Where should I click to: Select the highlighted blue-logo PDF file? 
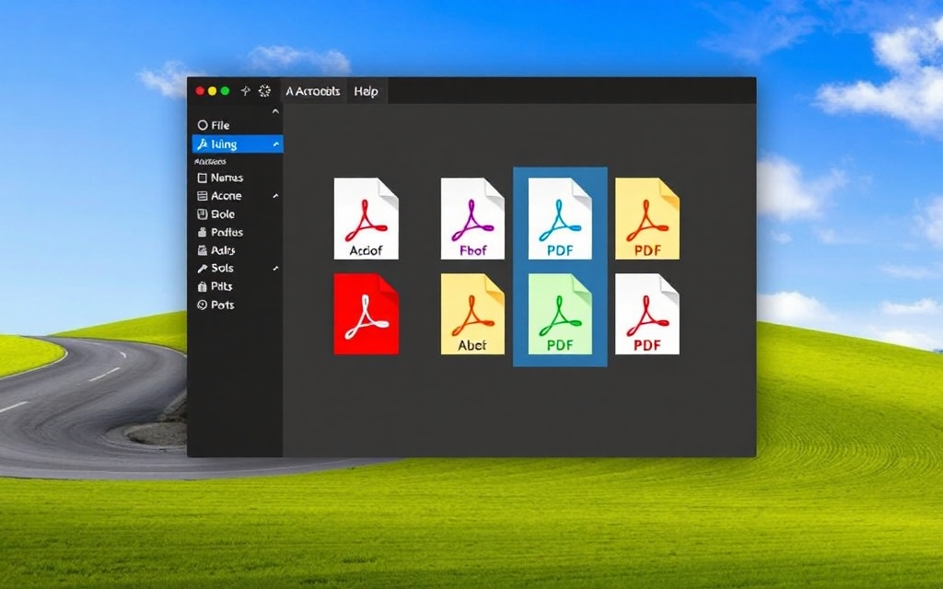click(560, 218)
